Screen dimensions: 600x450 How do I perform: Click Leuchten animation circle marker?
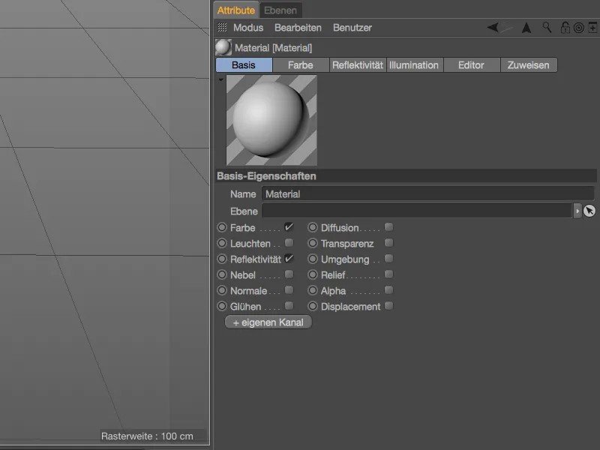pyautogui.click(x=222, y=243)
